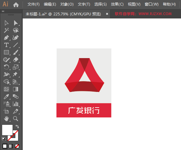
Task: Select the Hand tool
Action: pos(6,119)
